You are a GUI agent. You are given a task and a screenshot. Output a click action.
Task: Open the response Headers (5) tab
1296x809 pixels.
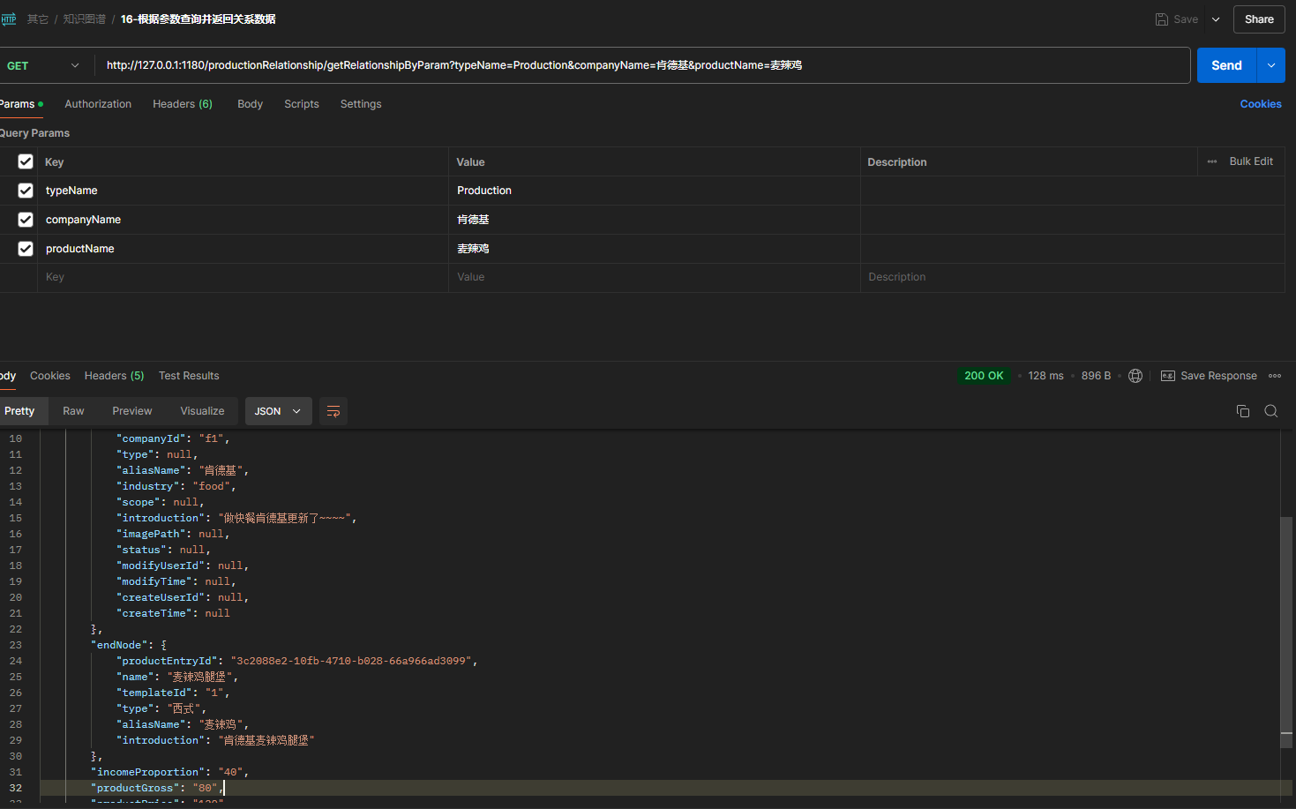coord(114,376)
